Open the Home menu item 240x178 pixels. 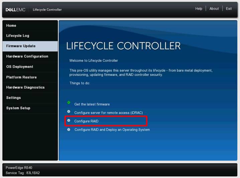(30, 25)
